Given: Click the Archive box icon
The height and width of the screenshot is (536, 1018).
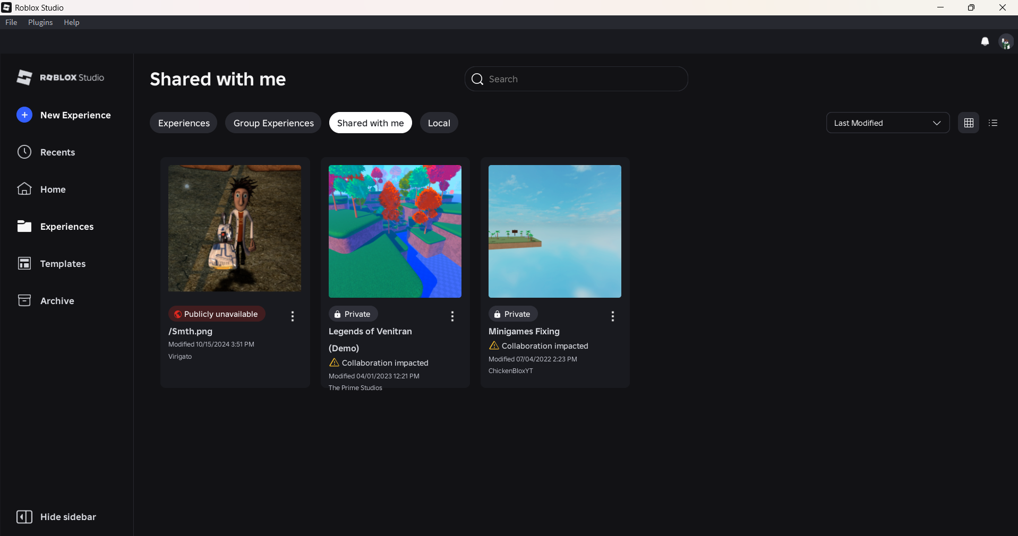Looking at the screenshot, I should pyautogui.click(x=24, y=300).
